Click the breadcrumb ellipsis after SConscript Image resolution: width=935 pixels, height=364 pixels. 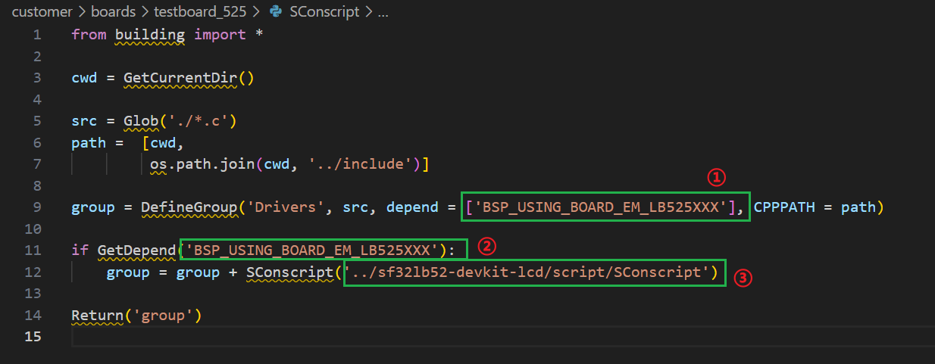pyautogui.click(x=383, y=13)
